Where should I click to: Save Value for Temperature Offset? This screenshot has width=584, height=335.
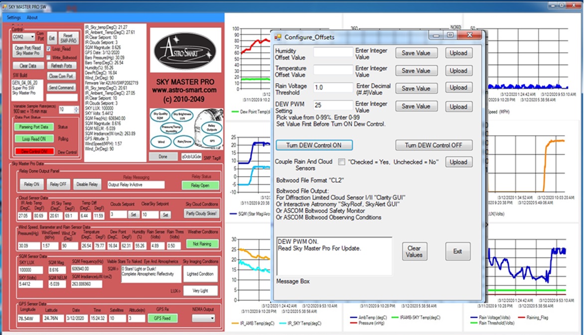coord(416,71)
